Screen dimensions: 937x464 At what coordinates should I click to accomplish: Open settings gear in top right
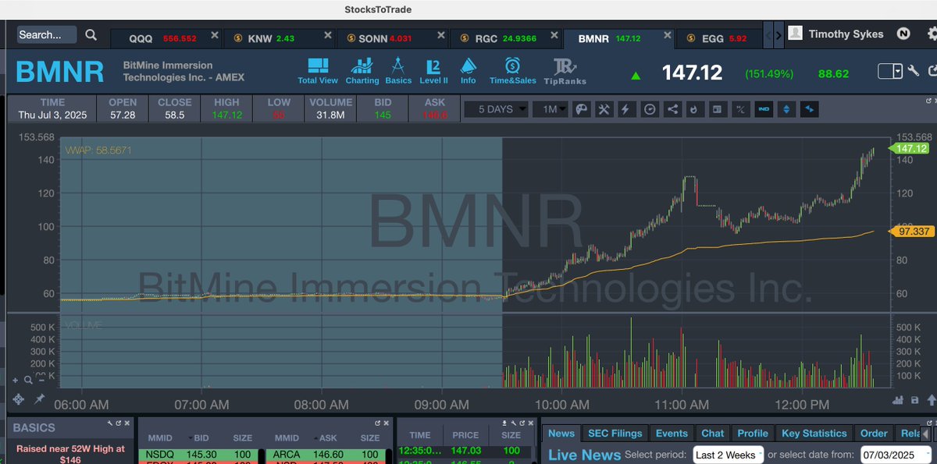[x=932, y=34]
